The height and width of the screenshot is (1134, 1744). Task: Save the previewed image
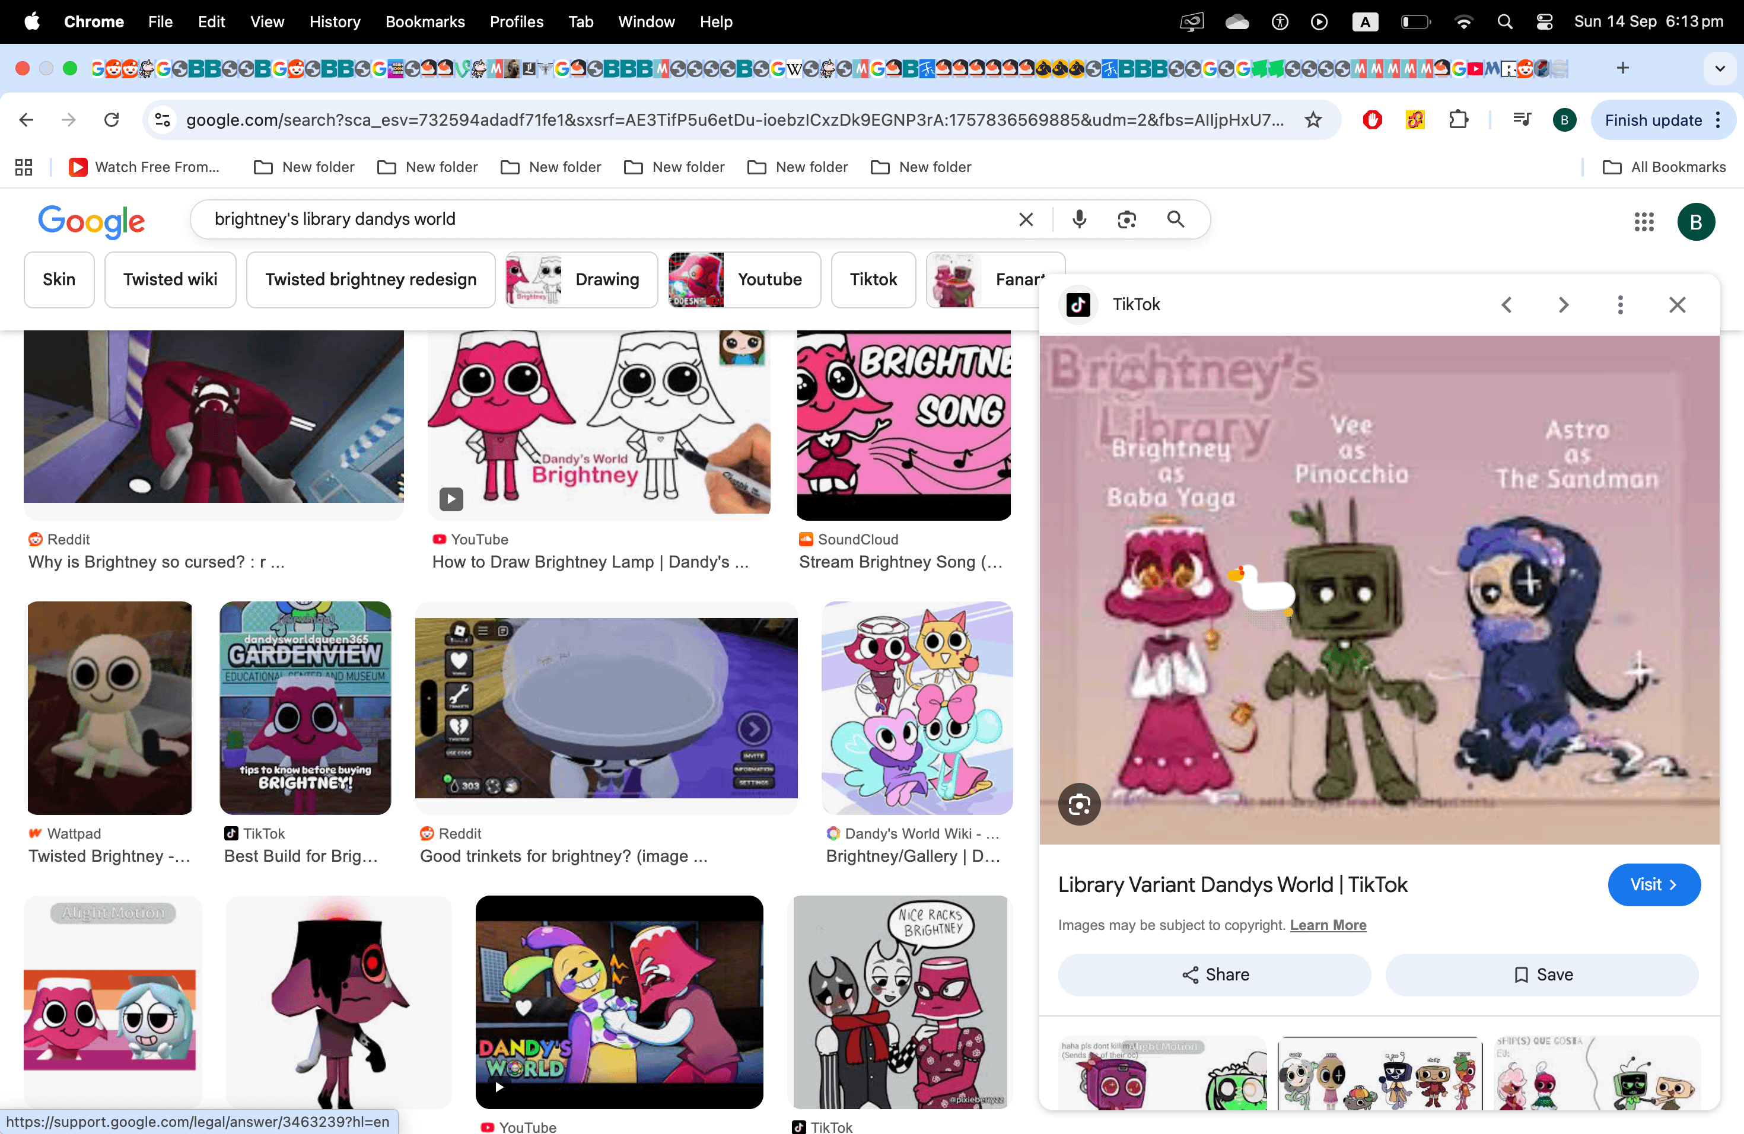tap(1542, 974)
